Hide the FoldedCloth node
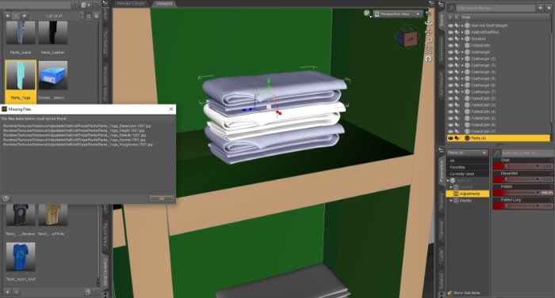 coord(450,46)
